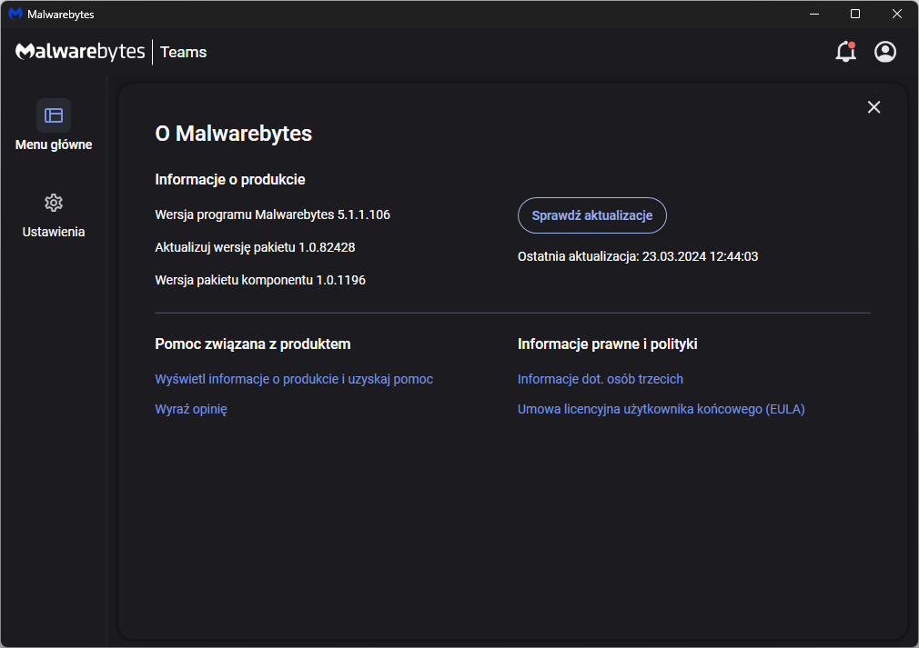
Task: Maximize the Malwarebytes window
Action: click(x=855, y=14)
